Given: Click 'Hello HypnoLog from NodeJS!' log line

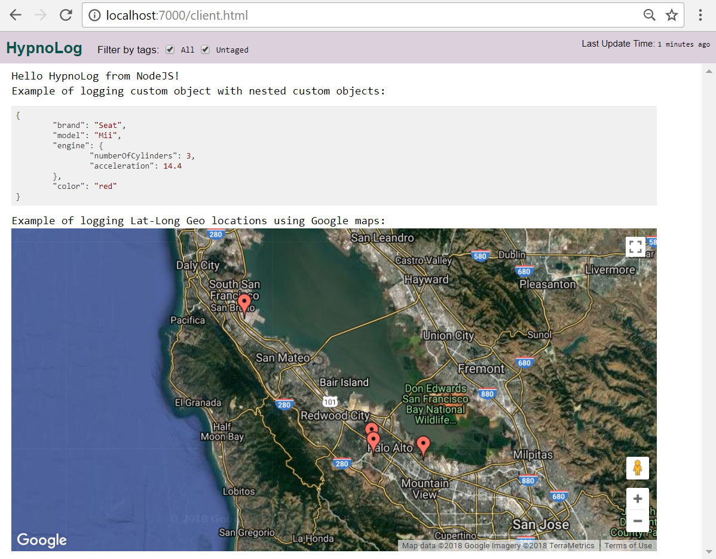Looking at the screenshot, I should click(96, 76).
